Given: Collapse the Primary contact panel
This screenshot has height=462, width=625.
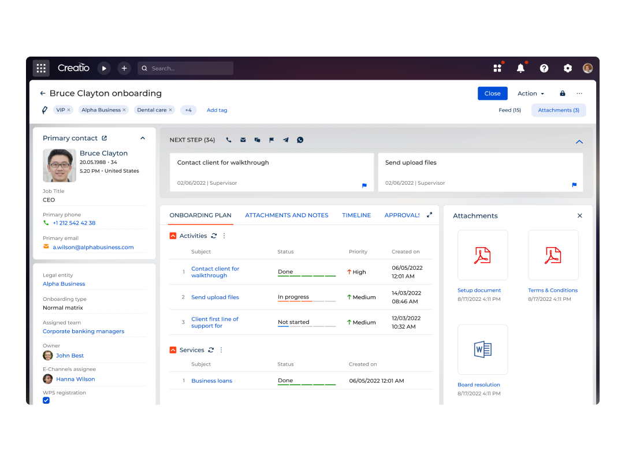Looking at the screenshot, I should (x=142, y=138).
